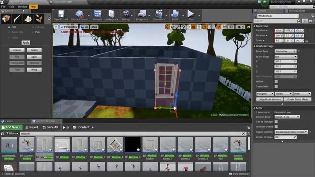Open the Convert Actor Select a Type dropdown
The image size is (315, 177).
287,117
